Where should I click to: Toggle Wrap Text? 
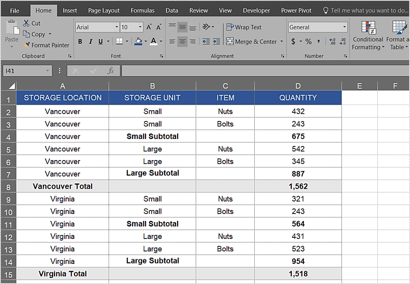[243, 27]
